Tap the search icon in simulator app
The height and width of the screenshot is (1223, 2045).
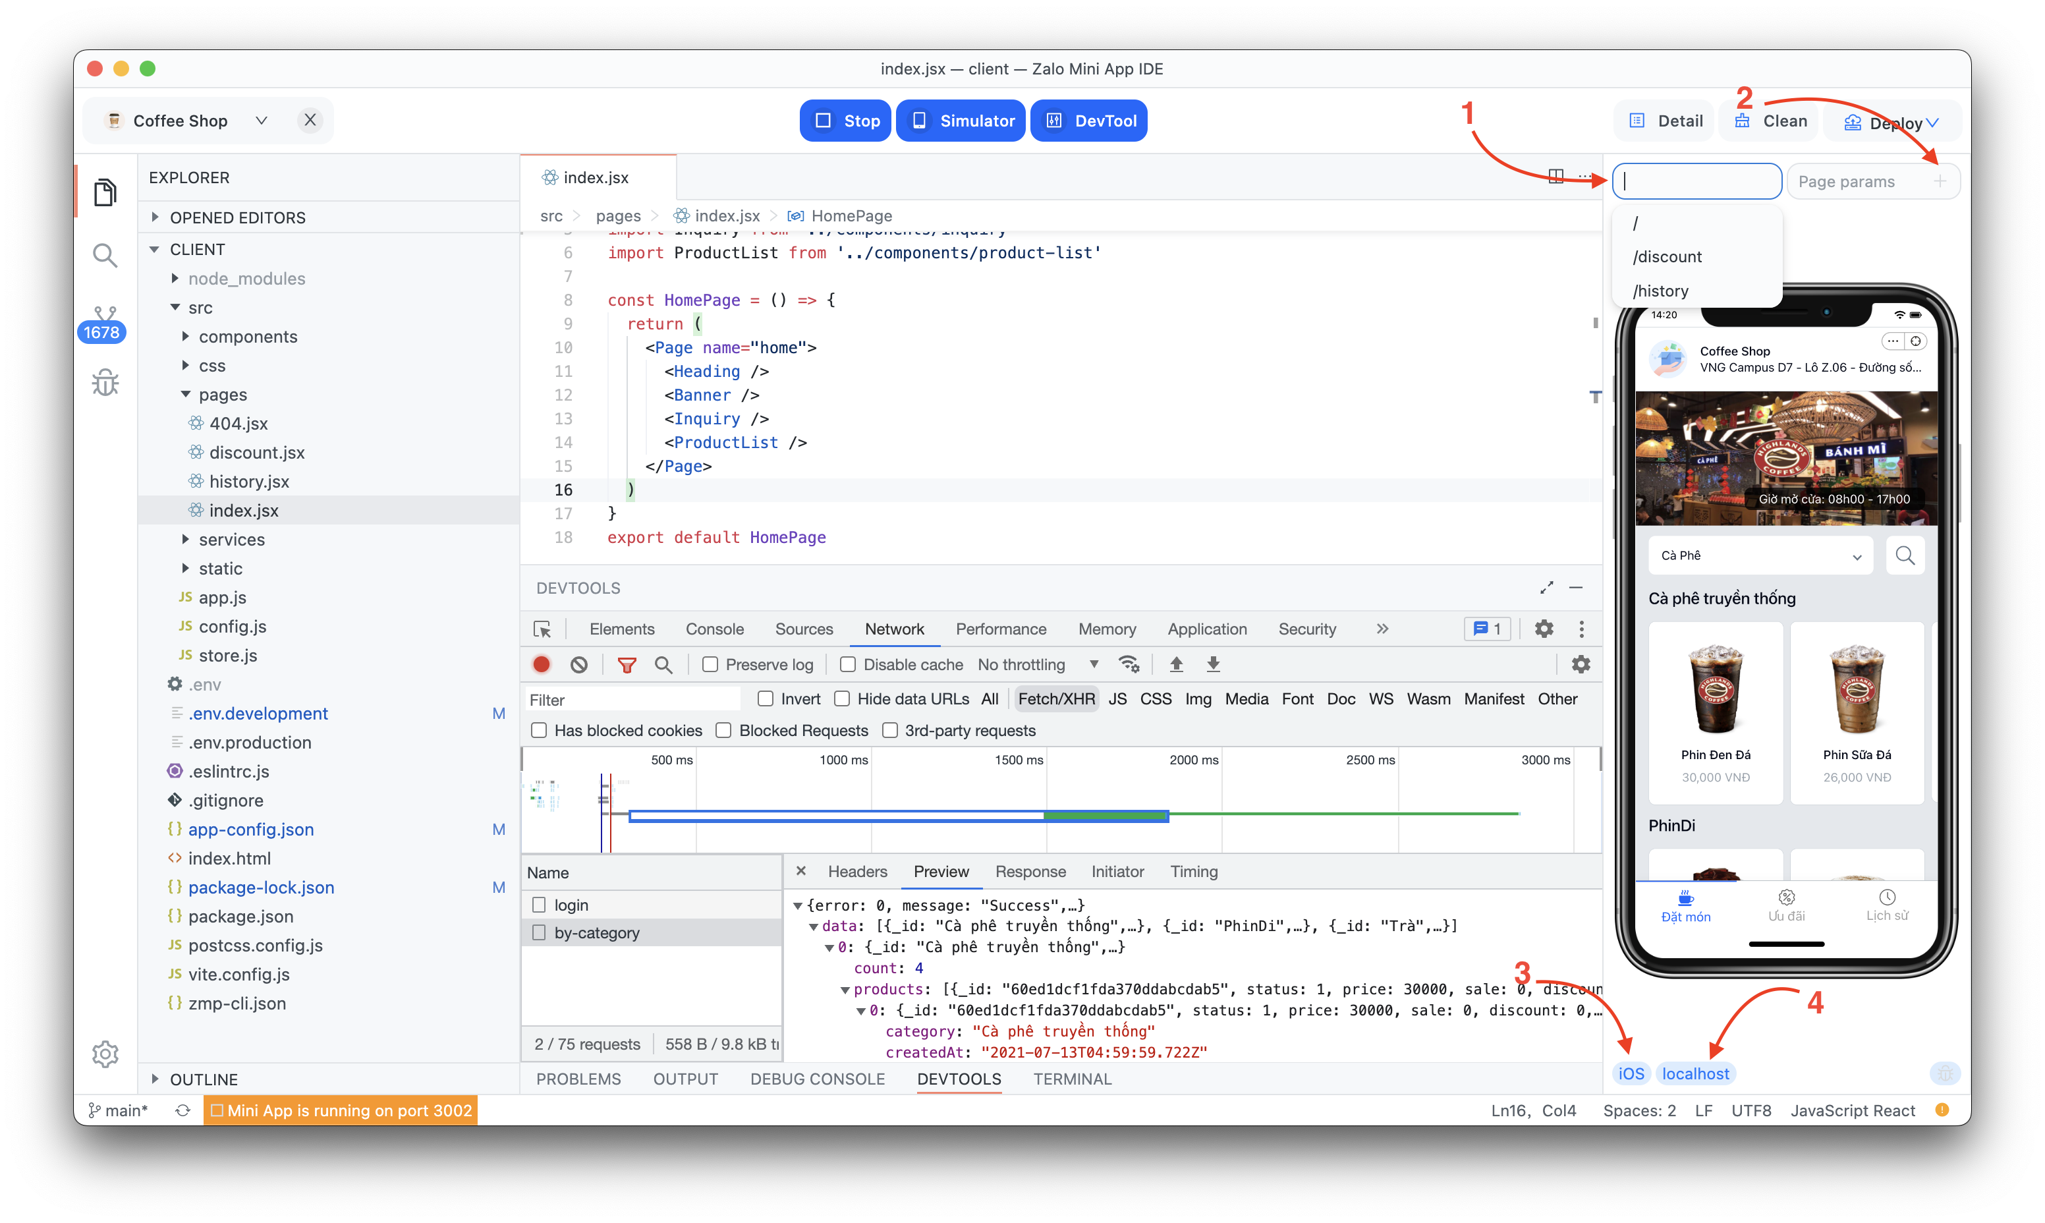tap(1906, 555)
